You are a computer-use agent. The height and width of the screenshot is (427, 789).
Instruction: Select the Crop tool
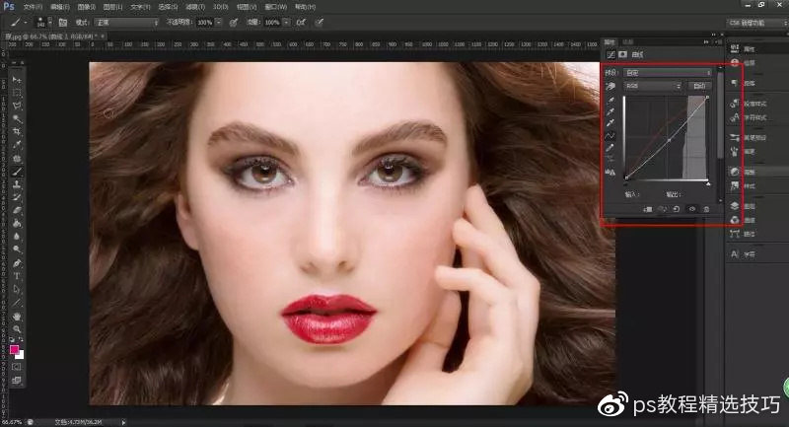coord(17,131)
